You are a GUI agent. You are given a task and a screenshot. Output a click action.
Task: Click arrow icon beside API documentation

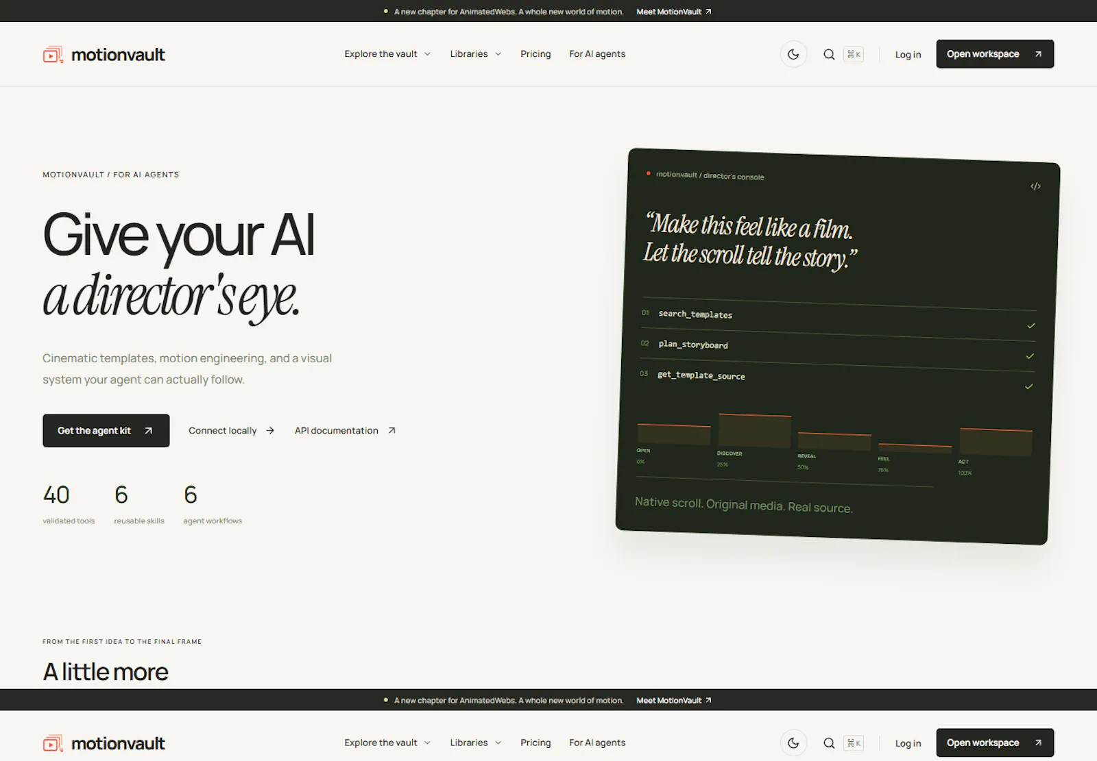392,431
